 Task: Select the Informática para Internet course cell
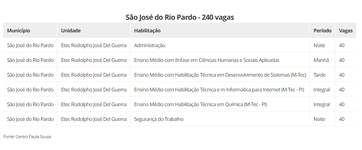coord(219,90)
